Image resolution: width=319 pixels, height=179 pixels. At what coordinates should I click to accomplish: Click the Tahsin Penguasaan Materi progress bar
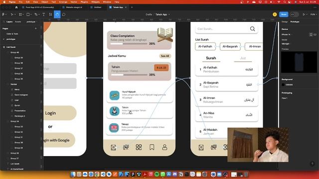(129, 75)
